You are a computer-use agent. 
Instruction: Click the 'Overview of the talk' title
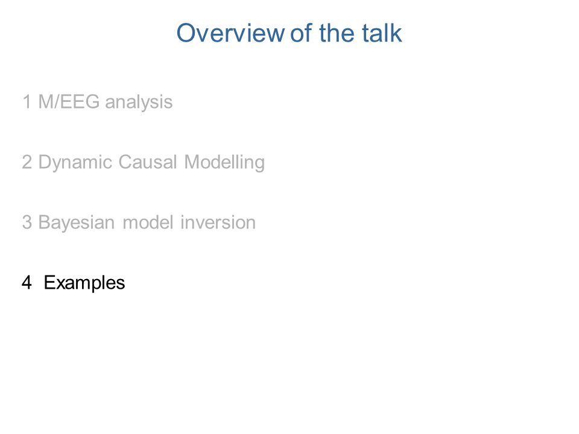pyautogui.click(x=289, y=33)
